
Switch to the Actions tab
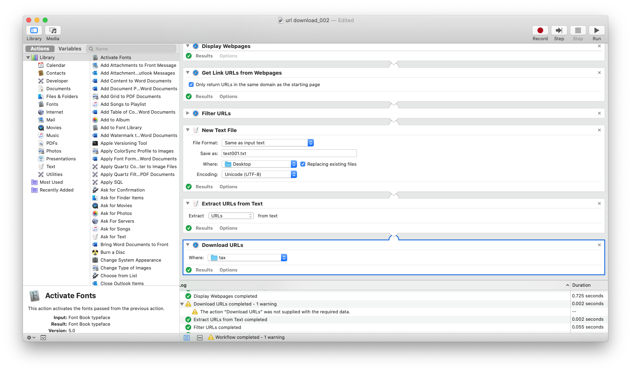(x=40, y=49)
